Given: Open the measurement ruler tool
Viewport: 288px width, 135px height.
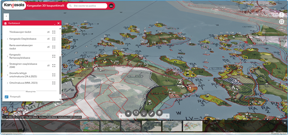Looking at the screenshot, I should (152, 113).
